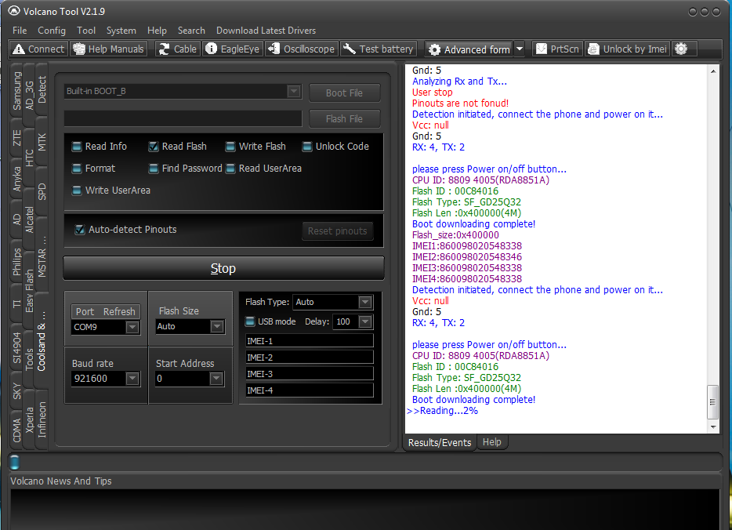Click the blue status indicator at bottom left
732x530 pixels.
pos(14,462)
